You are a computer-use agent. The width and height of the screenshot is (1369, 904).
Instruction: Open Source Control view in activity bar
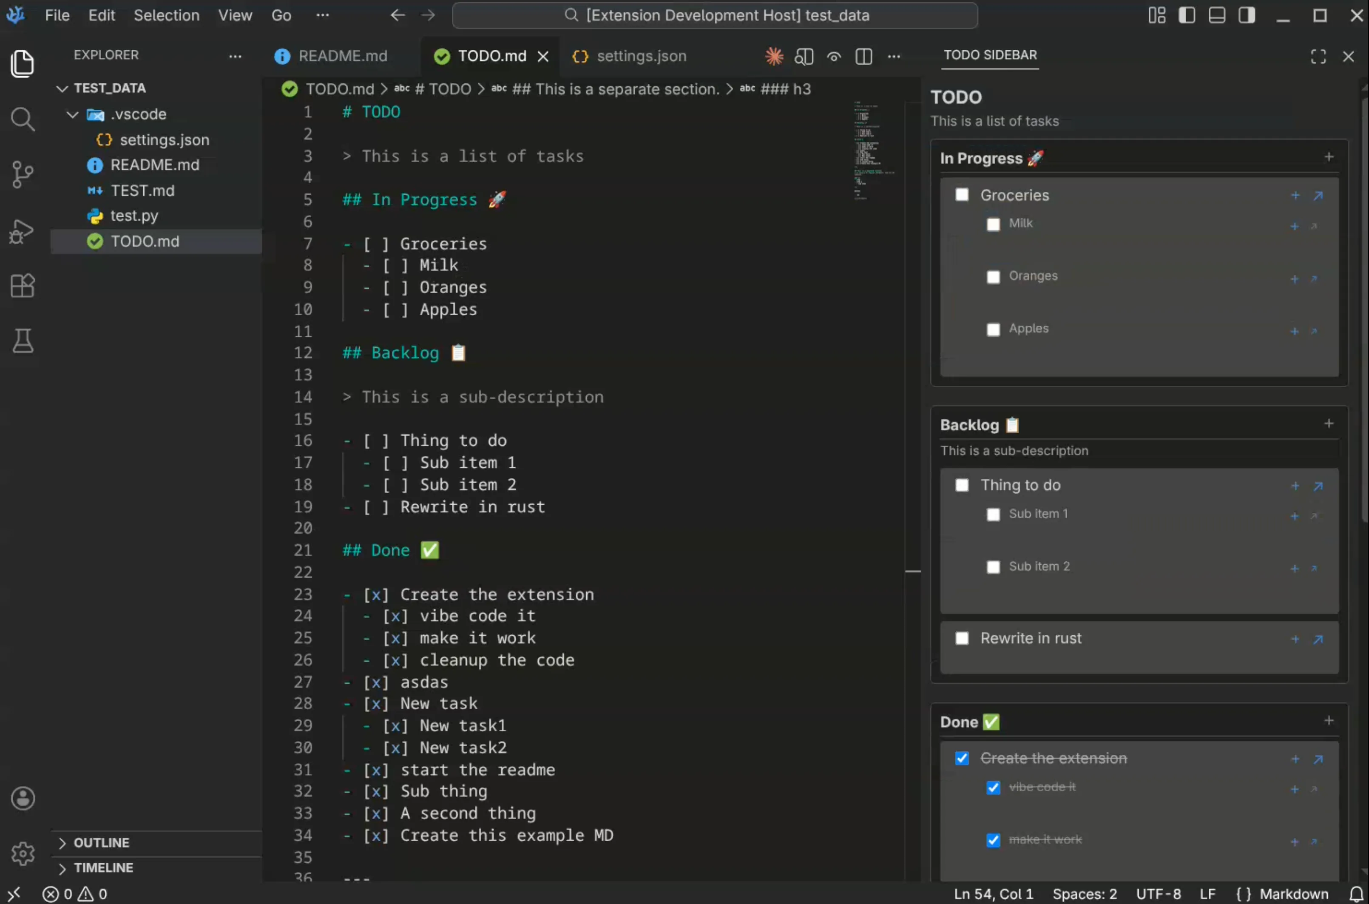pyautogui.click(x=23, y=174)
